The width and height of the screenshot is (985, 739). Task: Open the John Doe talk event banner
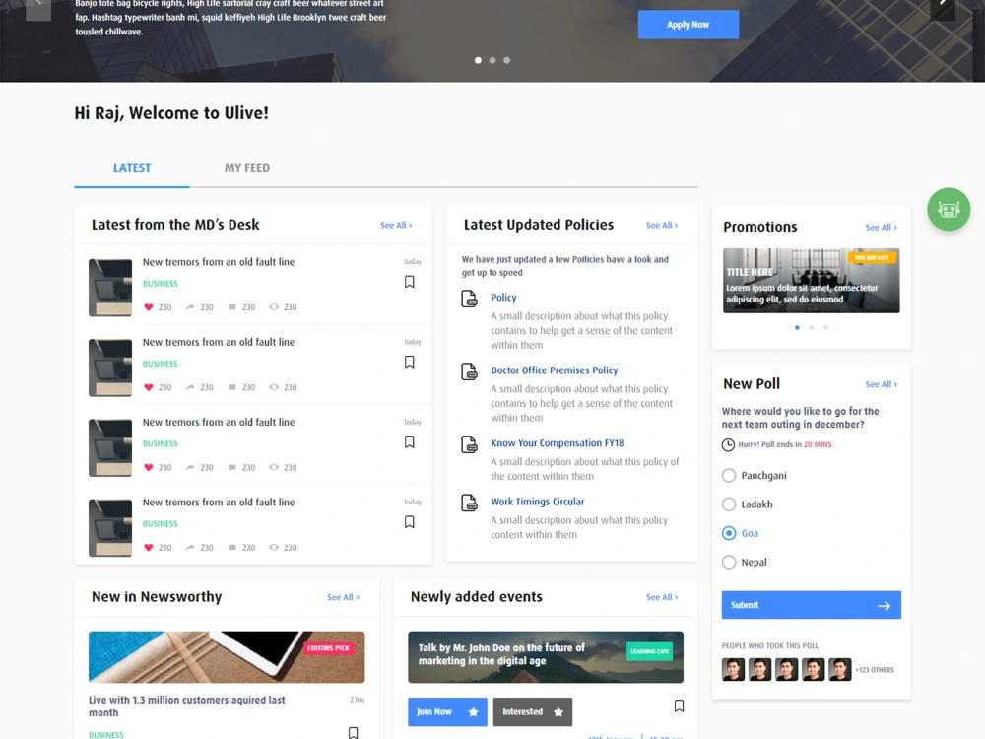[546, 657]
